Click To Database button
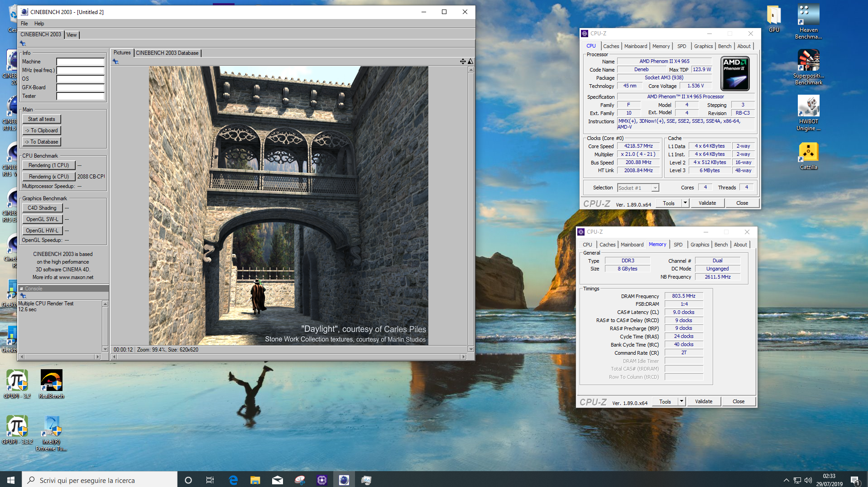The height and width of the screenshot is (487, 868). coord(42,142)
